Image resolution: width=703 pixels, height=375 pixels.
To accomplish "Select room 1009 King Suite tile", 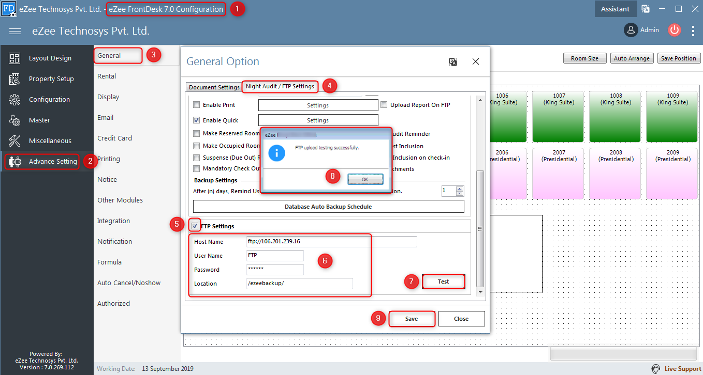I will (672, 117).
